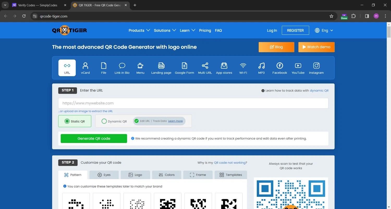Switch to the Colors tab

[167, 175]
